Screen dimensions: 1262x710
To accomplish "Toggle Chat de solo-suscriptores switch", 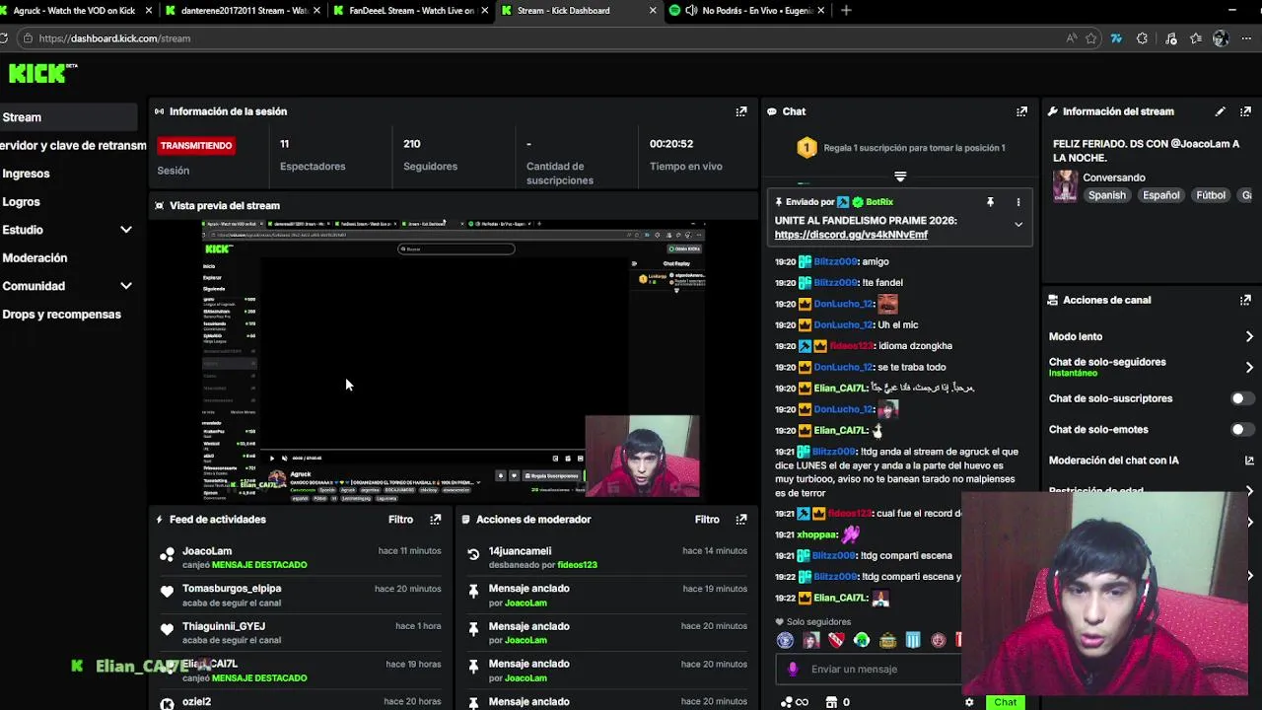I will 1242,398.
